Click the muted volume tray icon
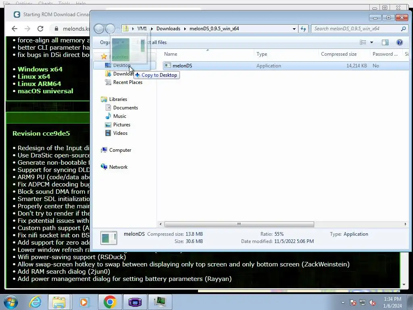Image resolution: width=413 pixels, height=310 pixels. (372, 303)
